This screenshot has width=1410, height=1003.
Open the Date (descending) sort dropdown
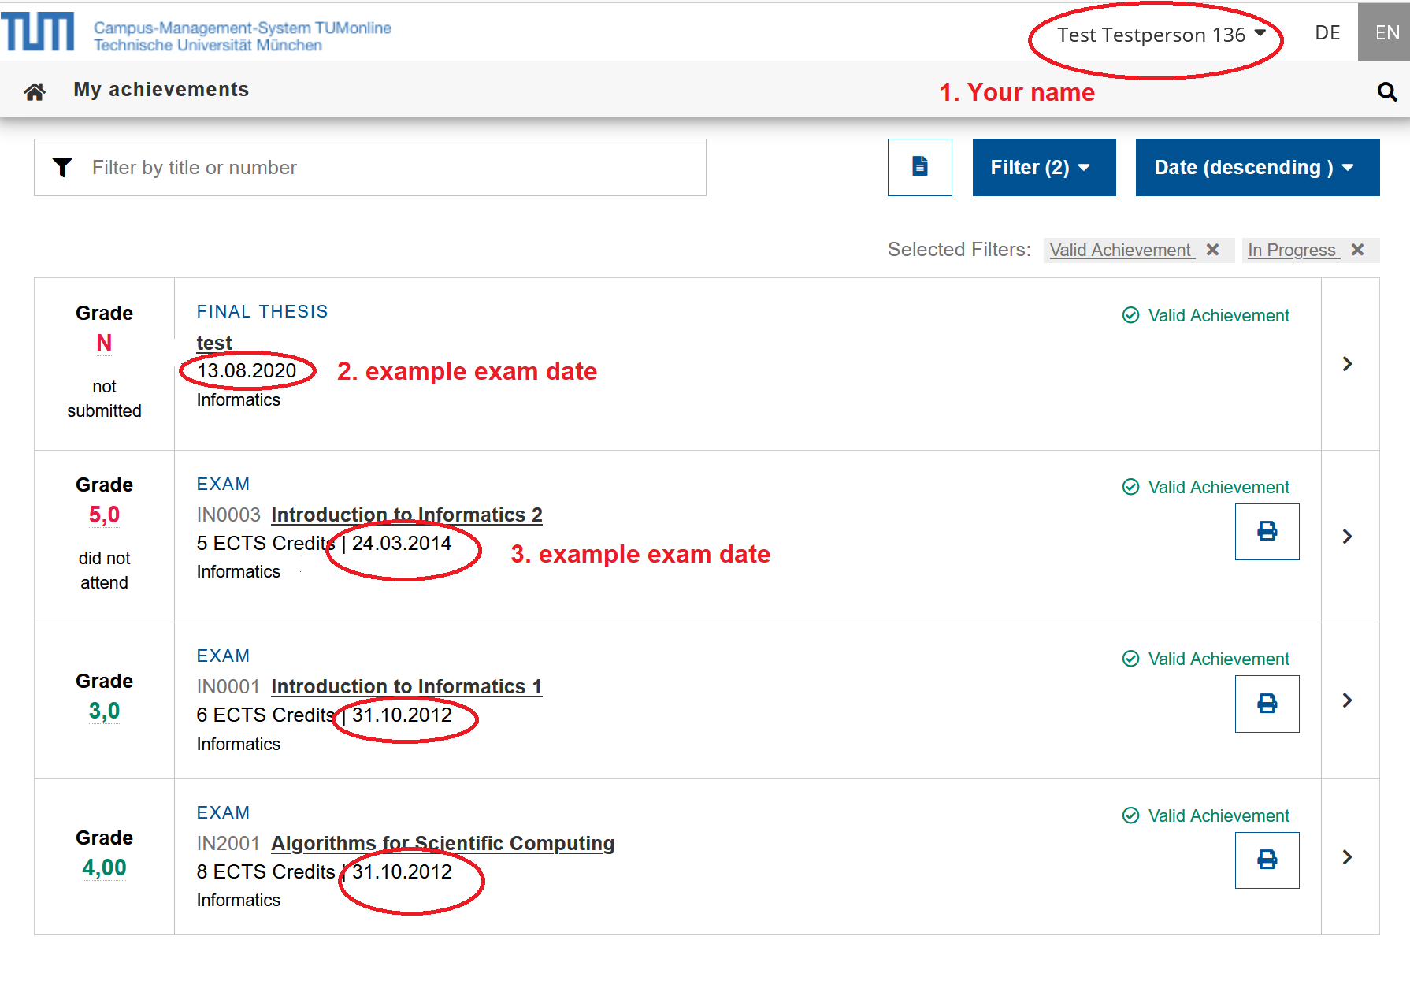coord(1256,167)
